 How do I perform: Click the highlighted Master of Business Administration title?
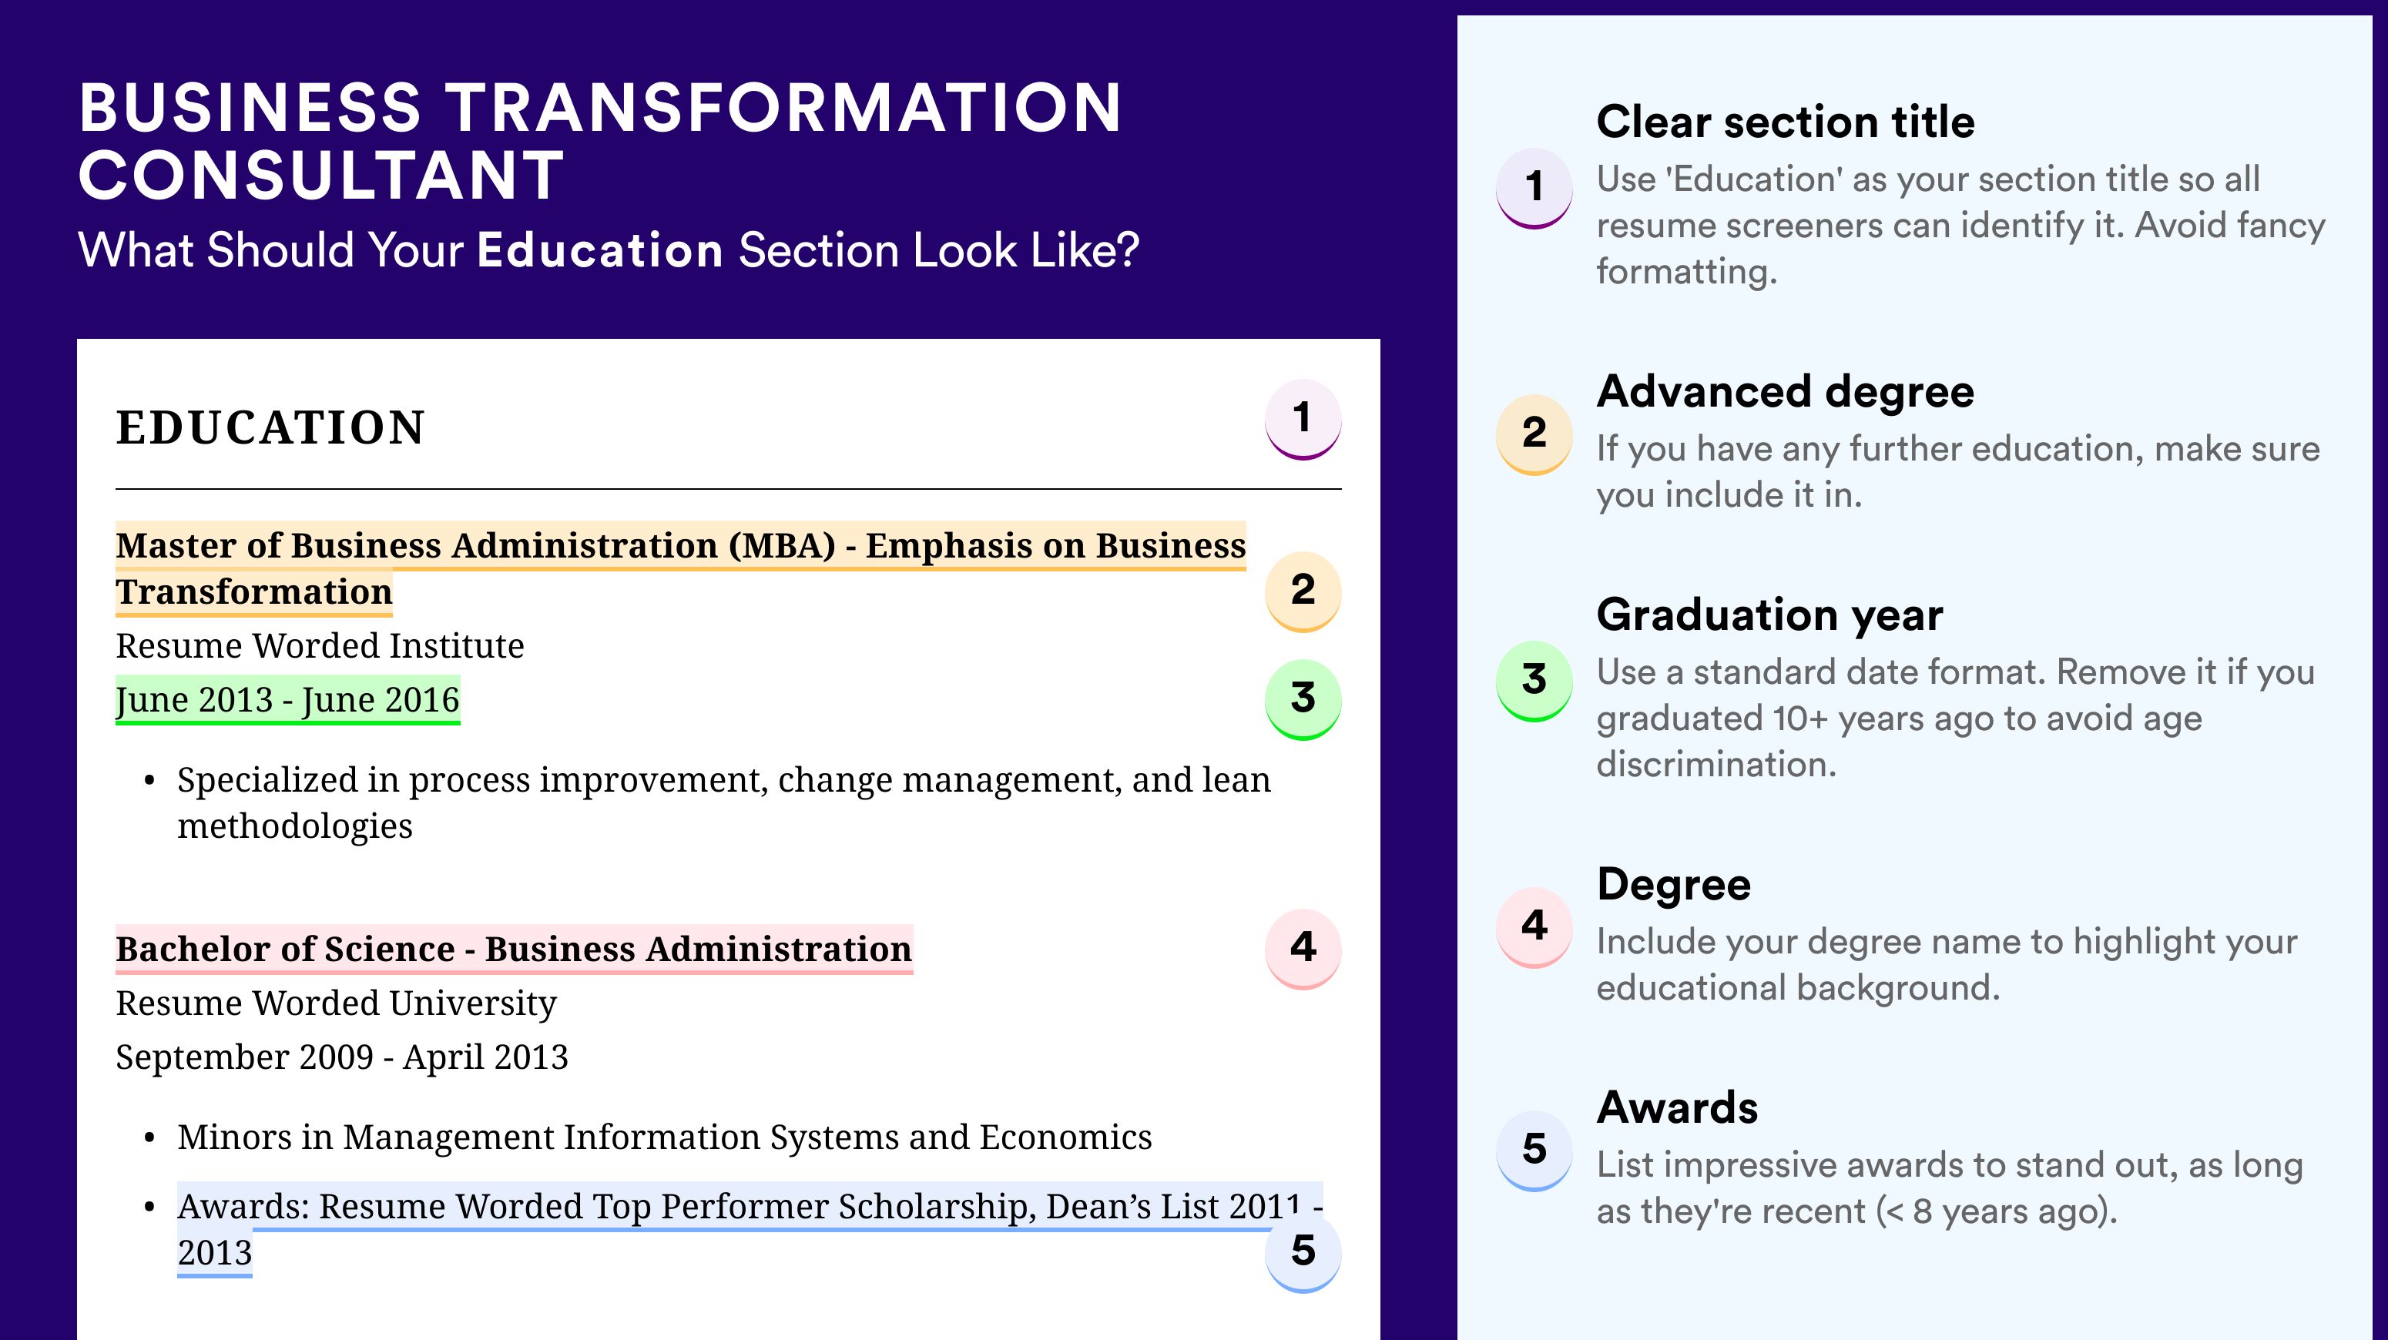point(679,547)
